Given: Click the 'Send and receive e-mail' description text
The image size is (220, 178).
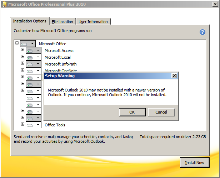Looking at the screenshot, I should pos(73,139).
